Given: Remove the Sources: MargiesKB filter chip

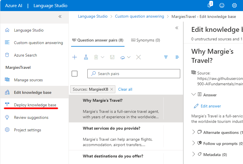Looking at the screenshot, I should (x=112, y=89).
